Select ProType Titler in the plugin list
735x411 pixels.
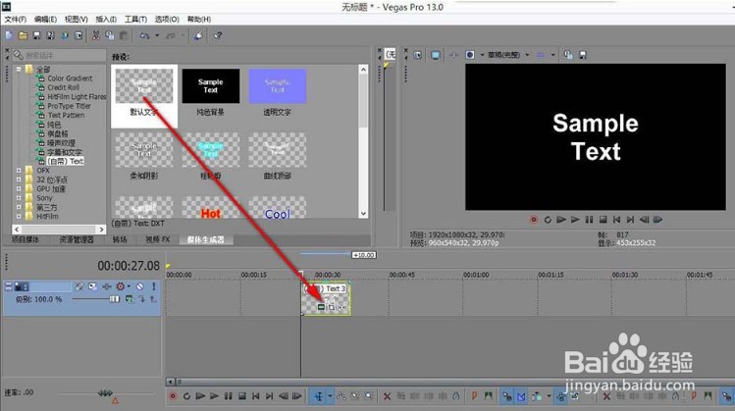(69, 106)
